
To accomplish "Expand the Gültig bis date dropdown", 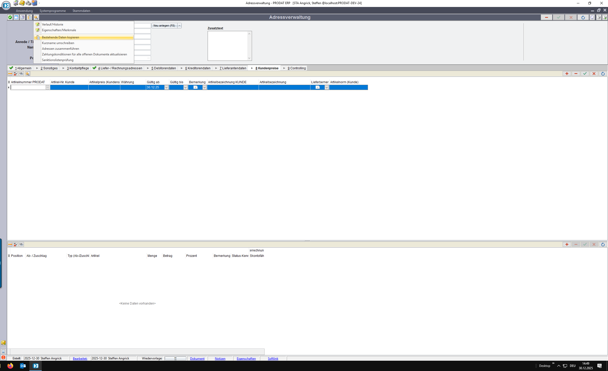I will (x=185, y=88).
